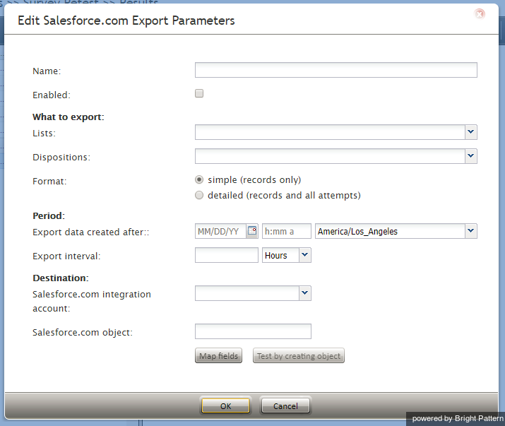
Task: Click the 'Destination:' heading
Action: [x=61, y=278]
